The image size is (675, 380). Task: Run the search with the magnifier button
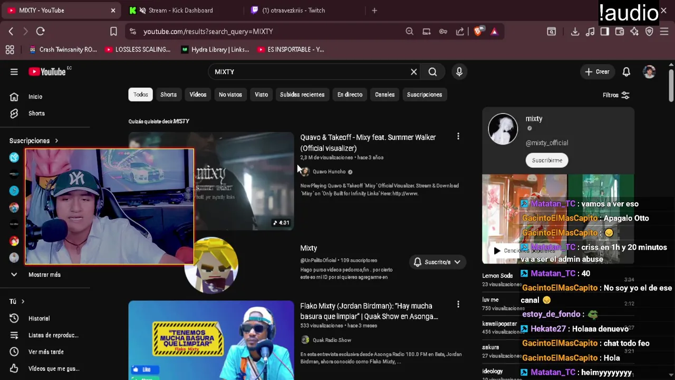click(432, 72)
